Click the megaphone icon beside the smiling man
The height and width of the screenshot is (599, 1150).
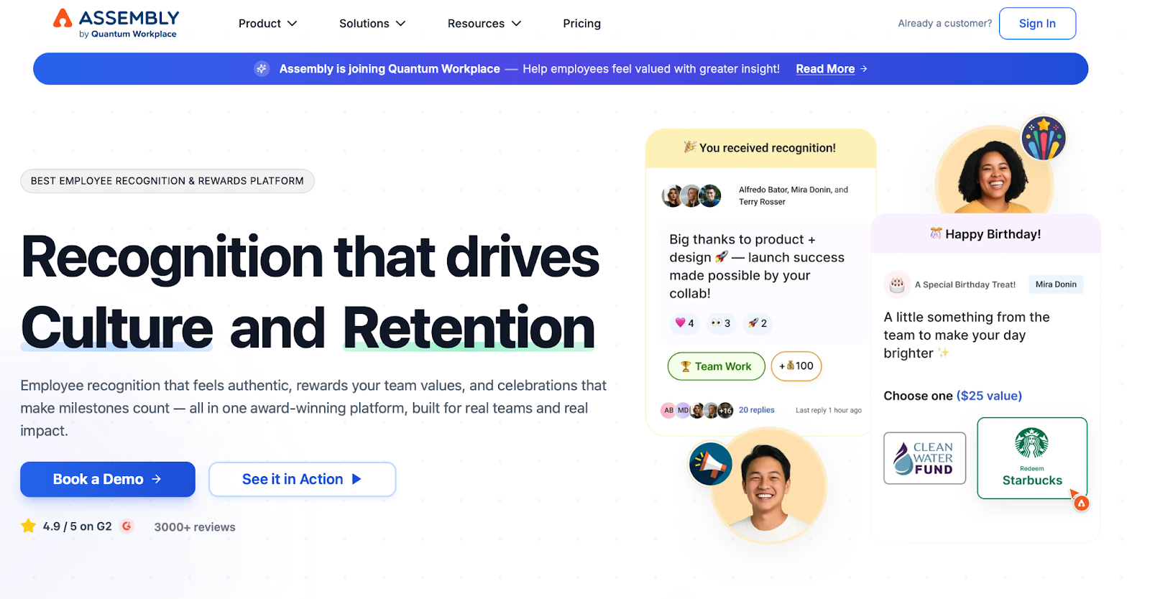coord(710,464)
